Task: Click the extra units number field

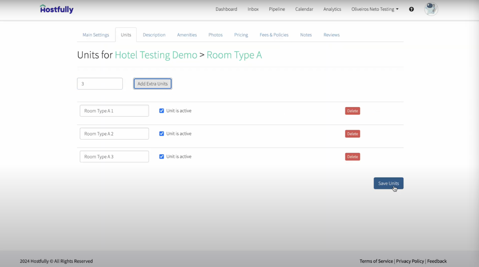Action: (x=100, y=83)
